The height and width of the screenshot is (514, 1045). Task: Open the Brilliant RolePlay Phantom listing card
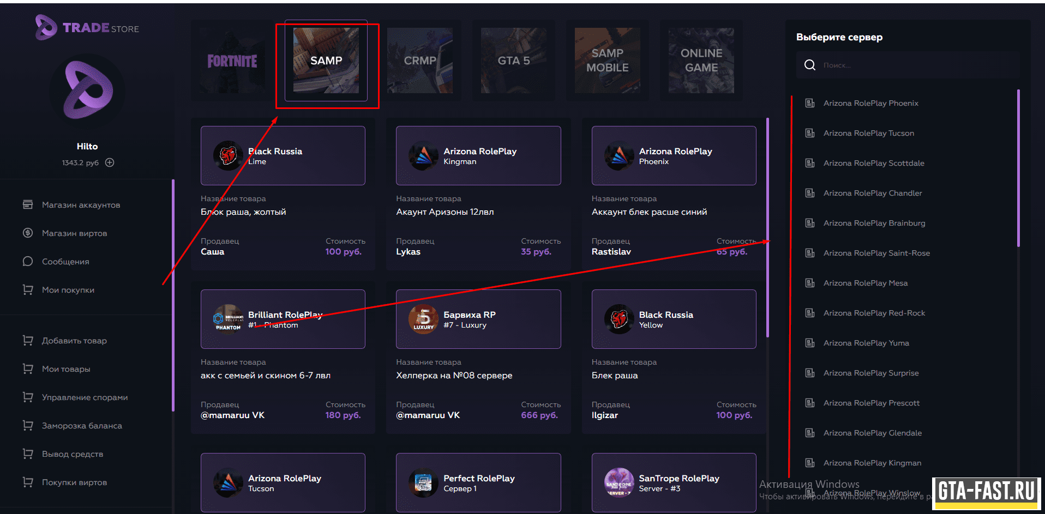[x=283, y=358]
